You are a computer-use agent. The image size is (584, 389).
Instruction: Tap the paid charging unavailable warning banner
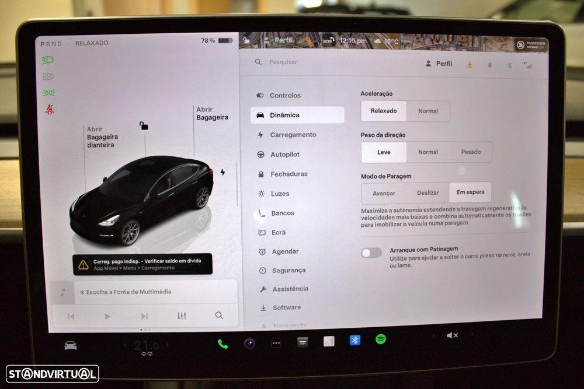click(x=142, y=264)
